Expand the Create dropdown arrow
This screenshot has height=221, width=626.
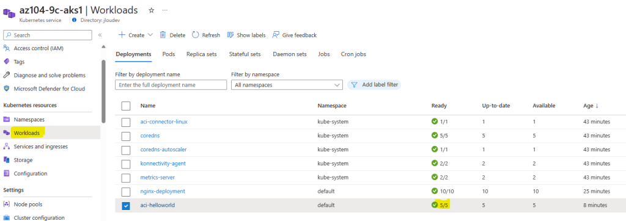point(150,35)
